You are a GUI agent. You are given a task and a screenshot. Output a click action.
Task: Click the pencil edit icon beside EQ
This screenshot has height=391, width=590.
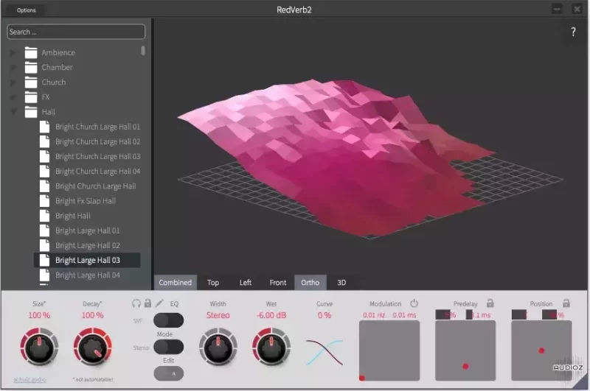tap(159, 303)
